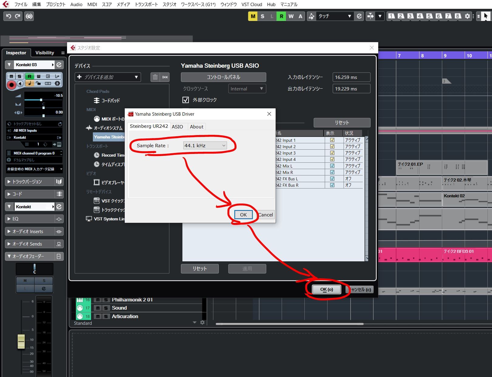Image resolution: width=492 pixels, height=377 pixels.
Task: Click the 入力のレイテンシー value field
Action: 351,77
